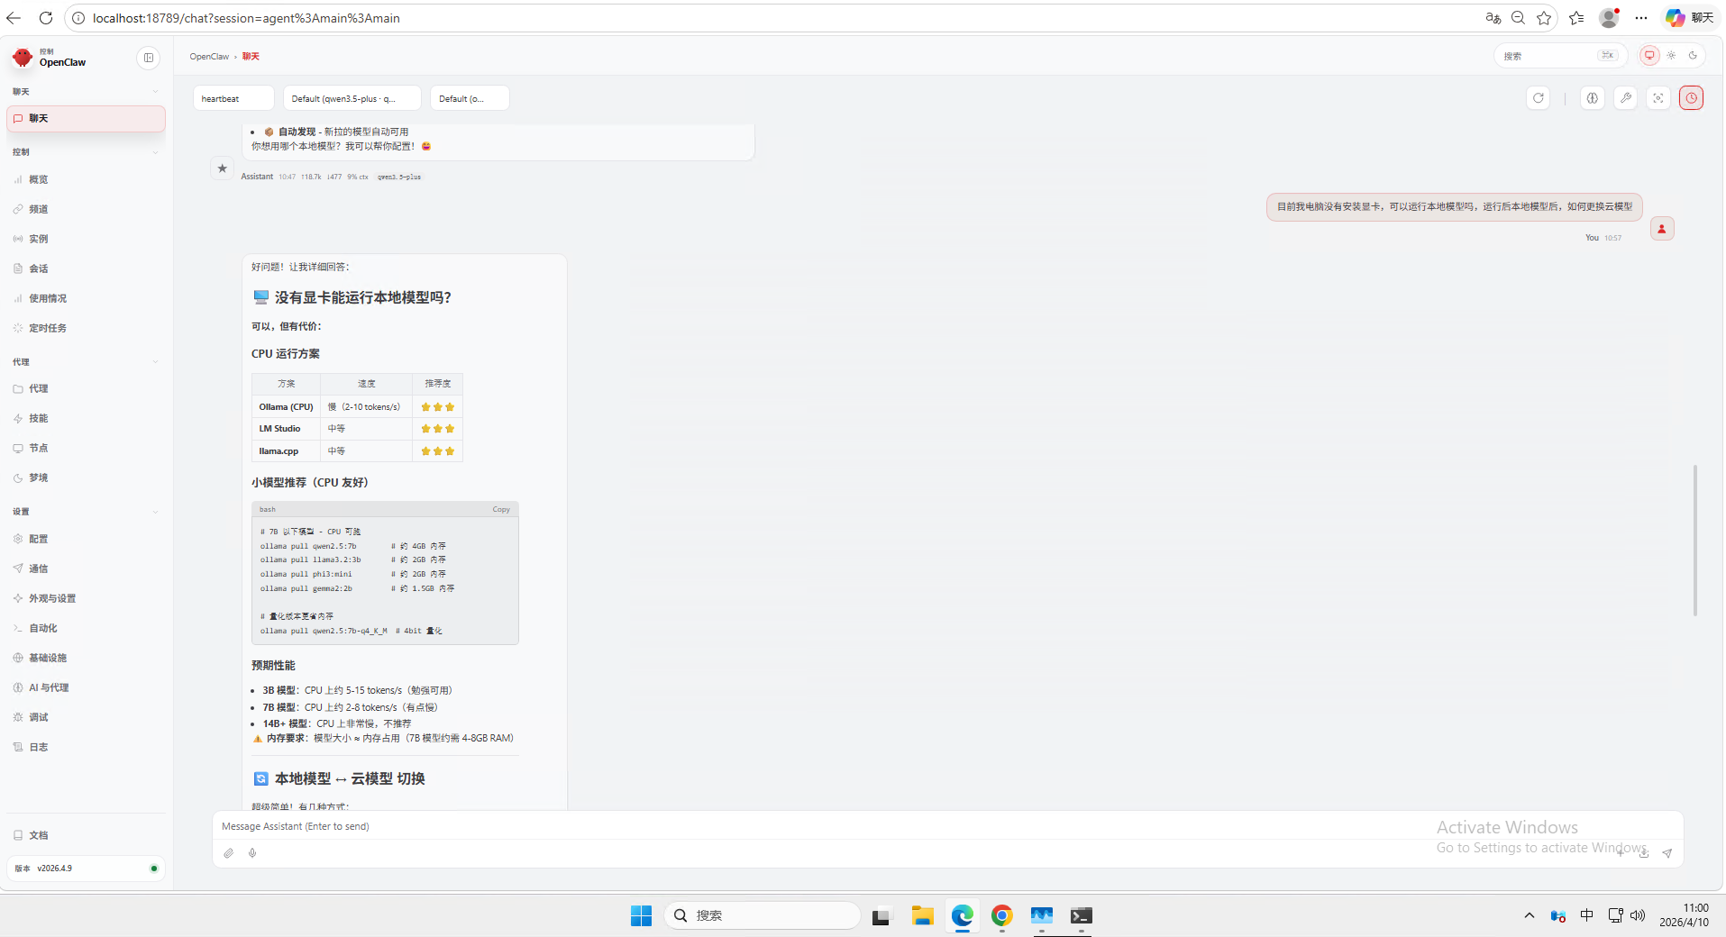Add this page to favorites
Screen dimensions: 1726x937
click(x=1544, y=18)
